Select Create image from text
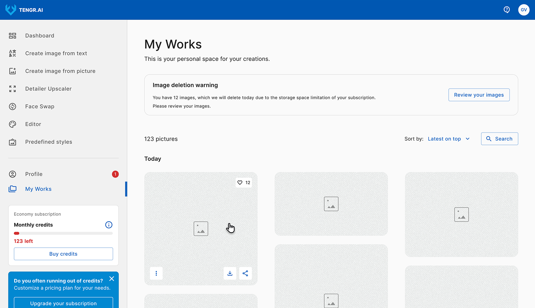Screen dimensions: 535x308 (x=56, y=53)
